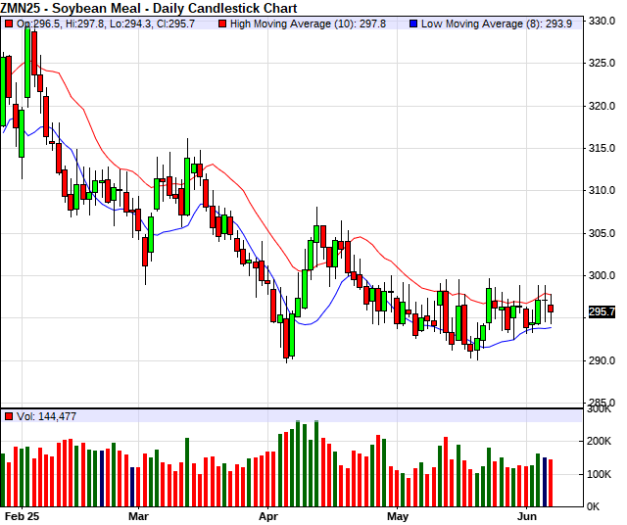Click the 300.0 price axis label
Screen dimensions: 627x525
click(601, 275)
